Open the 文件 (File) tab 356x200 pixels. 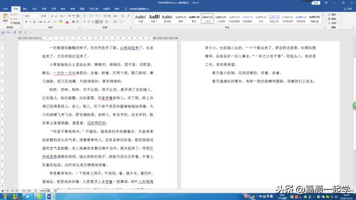[x=5, y=9]
